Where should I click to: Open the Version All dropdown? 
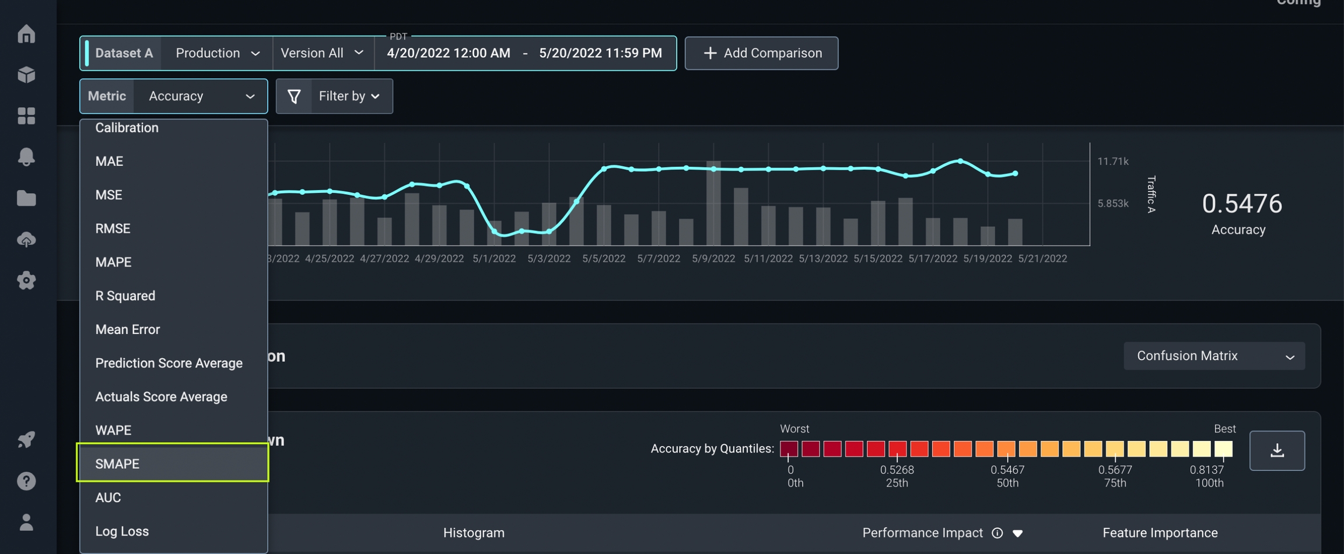(323, 53)
